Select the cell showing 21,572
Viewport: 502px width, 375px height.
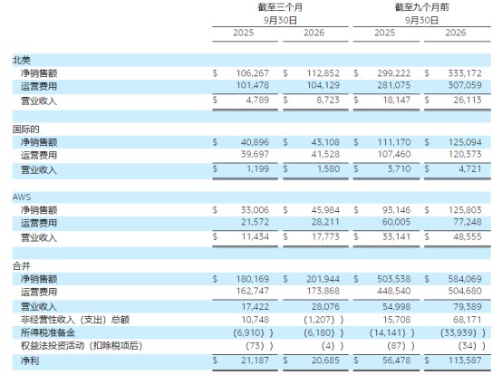pyautogui.click(x=255, y=223)
